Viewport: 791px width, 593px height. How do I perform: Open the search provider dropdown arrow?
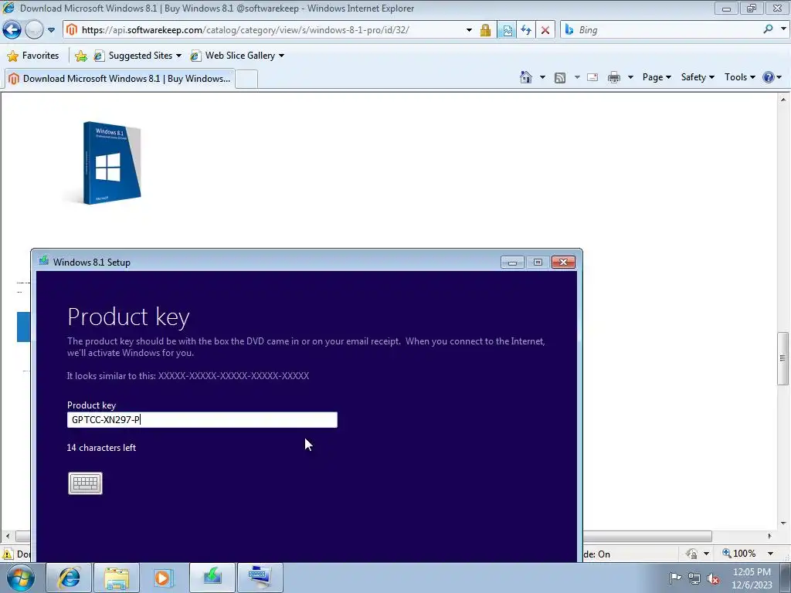(783, 29)
